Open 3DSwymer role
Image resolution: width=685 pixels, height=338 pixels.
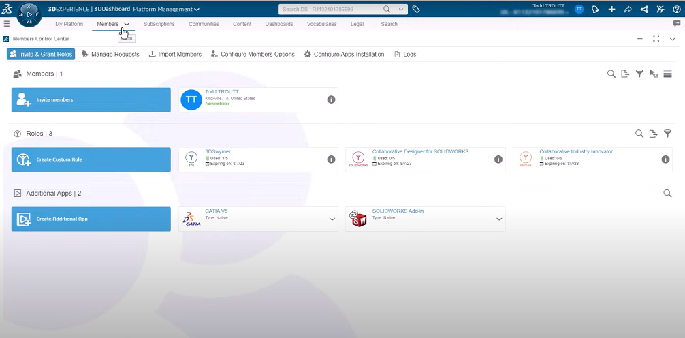[x=258, y=159]
